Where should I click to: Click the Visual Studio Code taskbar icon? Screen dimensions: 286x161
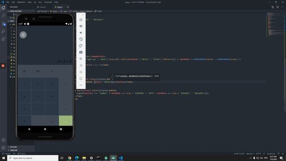click(121, 158)
